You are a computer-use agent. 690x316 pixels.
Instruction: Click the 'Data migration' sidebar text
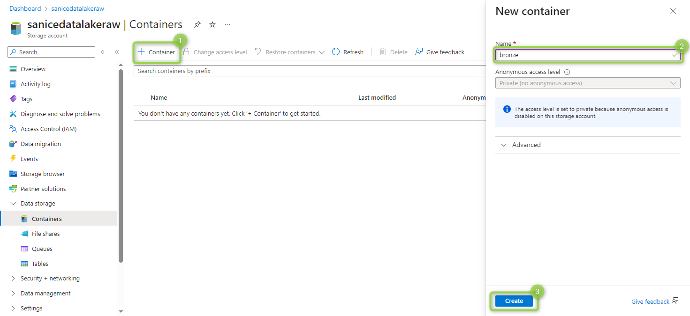41,144
